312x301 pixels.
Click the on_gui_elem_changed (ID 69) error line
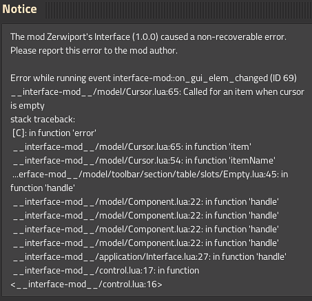[154, 78]
